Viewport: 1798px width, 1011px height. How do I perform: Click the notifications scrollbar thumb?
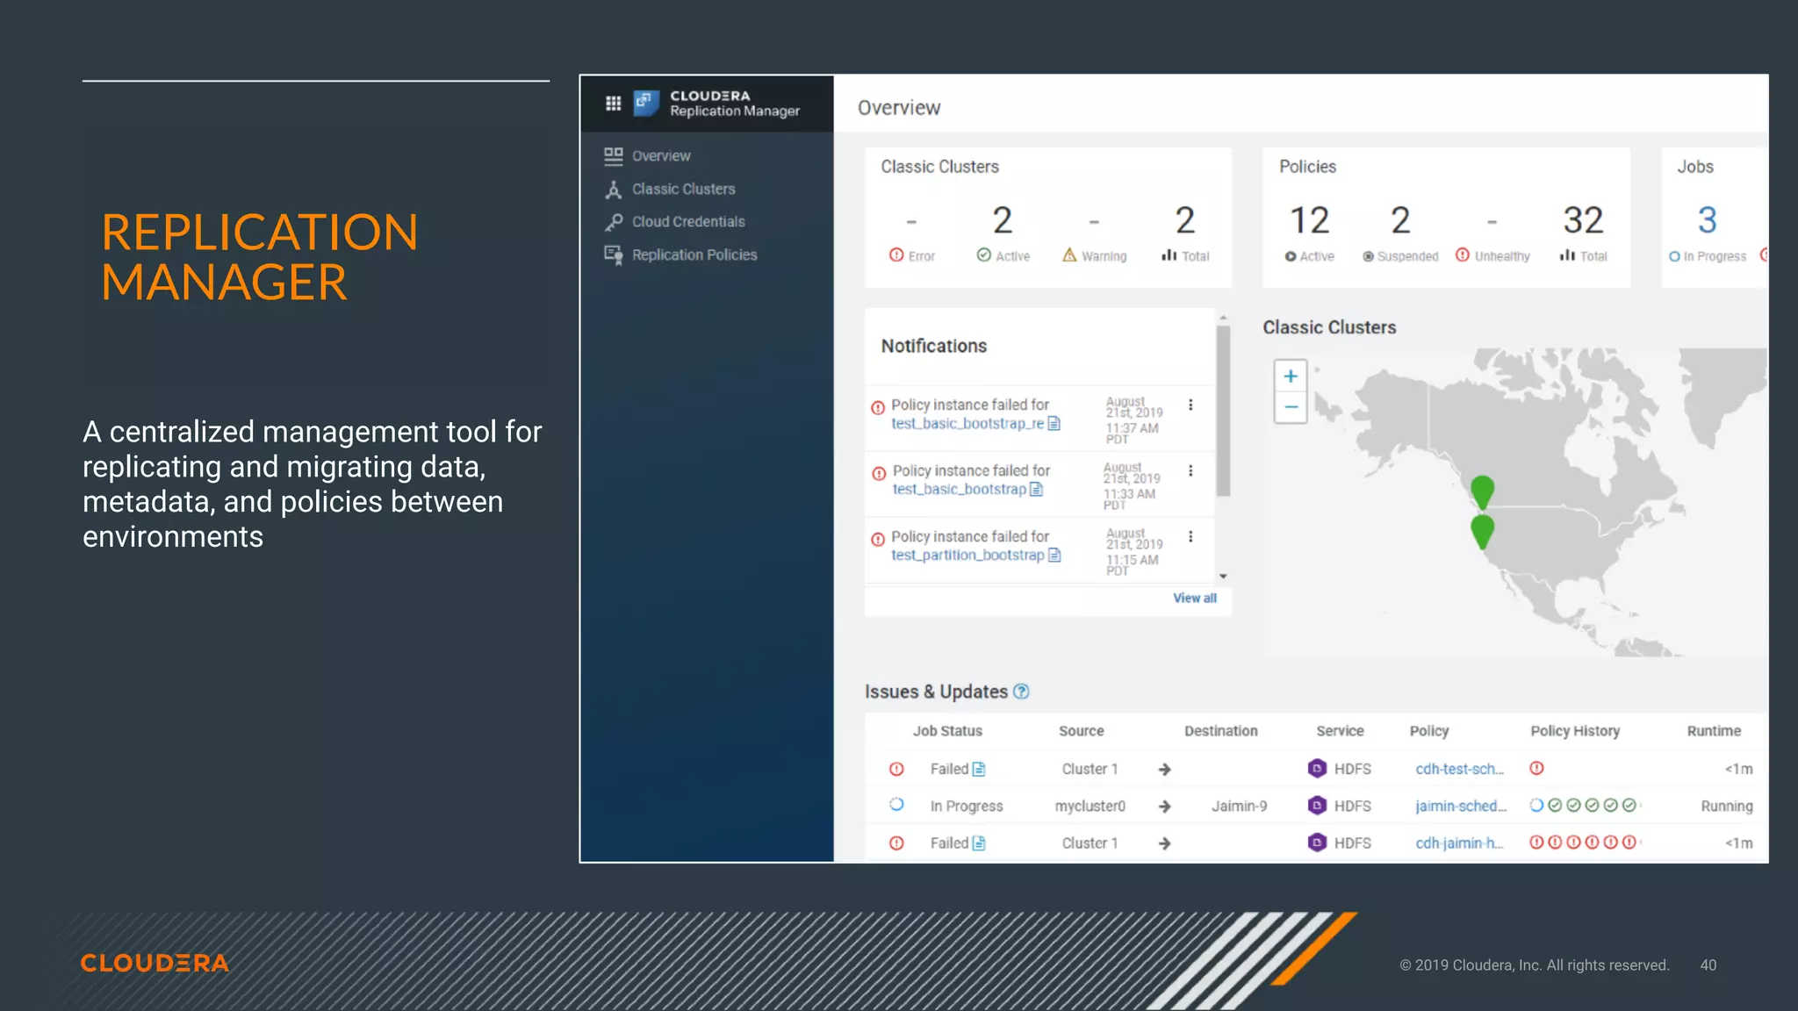pyautogui.click(x=1223, y=411)
